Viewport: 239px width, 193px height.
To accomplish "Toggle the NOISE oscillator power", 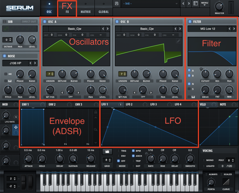I will click(5, 56).
